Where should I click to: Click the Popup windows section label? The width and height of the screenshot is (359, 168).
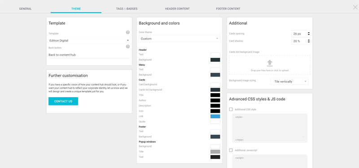147,142
